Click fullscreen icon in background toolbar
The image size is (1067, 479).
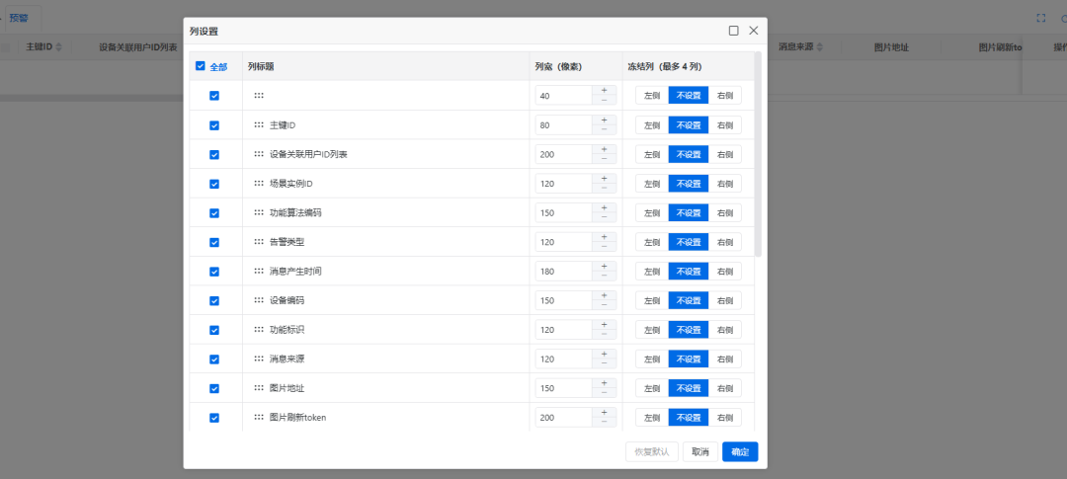pos(1040,19)
